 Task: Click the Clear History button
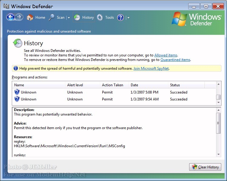coord(205,167)
